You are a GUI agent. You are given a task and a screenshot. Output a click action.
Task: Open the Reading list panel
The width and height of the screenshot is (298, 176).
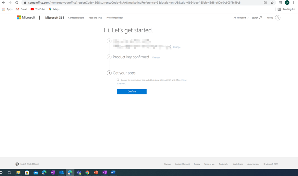(x=286, y=9)
